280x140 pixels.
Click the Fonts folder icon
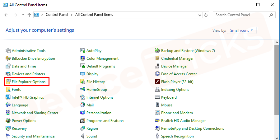tap(8, 90)
